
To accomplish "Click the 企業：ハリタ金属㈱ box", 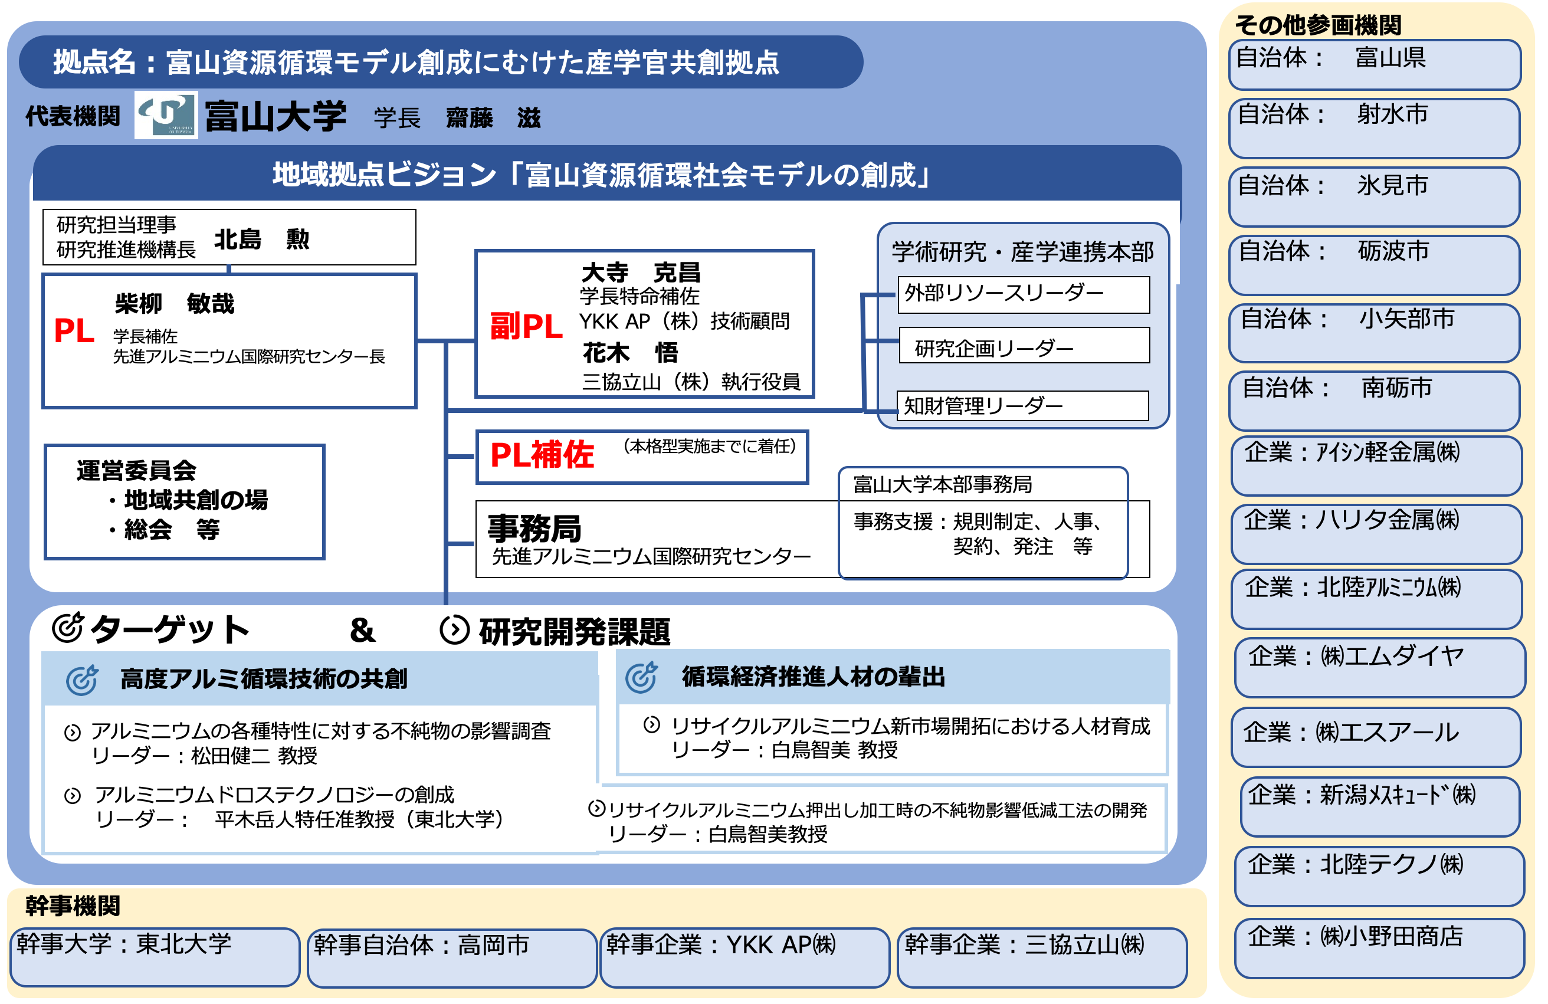I will [1376, 533].
